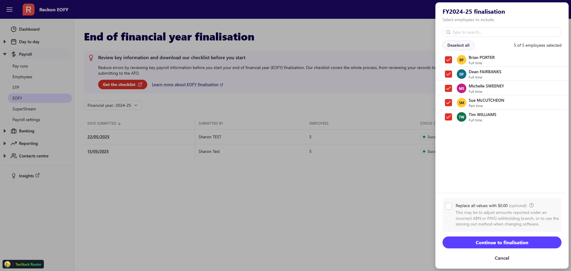Image resolution: width=571 pixels, height=271 pixels.
Task: Click Continue to finalisation button
Action: 502,242
